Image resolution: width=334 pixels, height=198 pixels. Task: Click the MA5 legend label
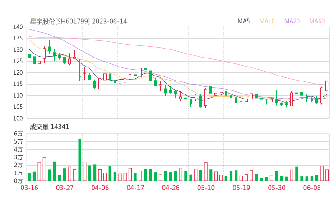[x=243, y=21]
